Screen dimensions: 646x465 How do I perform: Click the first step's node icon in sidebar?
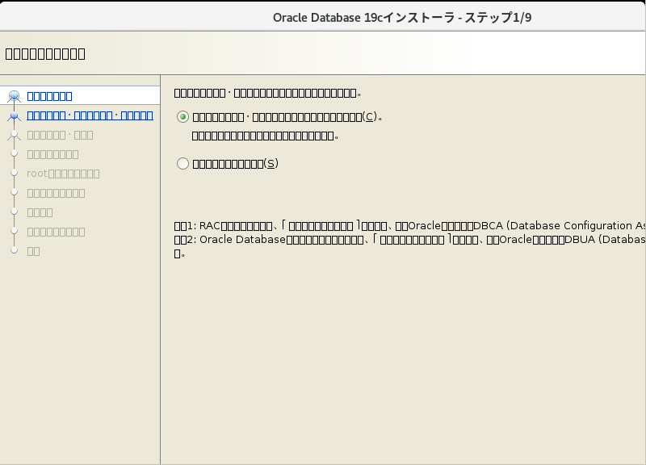click(x=14, y=96)
